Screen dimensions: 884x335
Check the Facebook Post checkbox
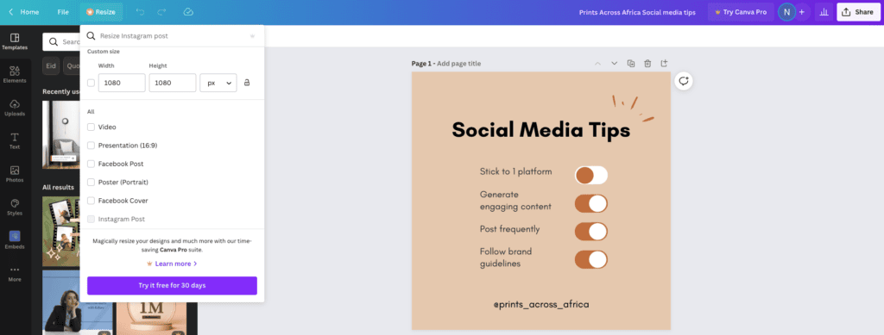pyautogui.click(x=92, y=164)
